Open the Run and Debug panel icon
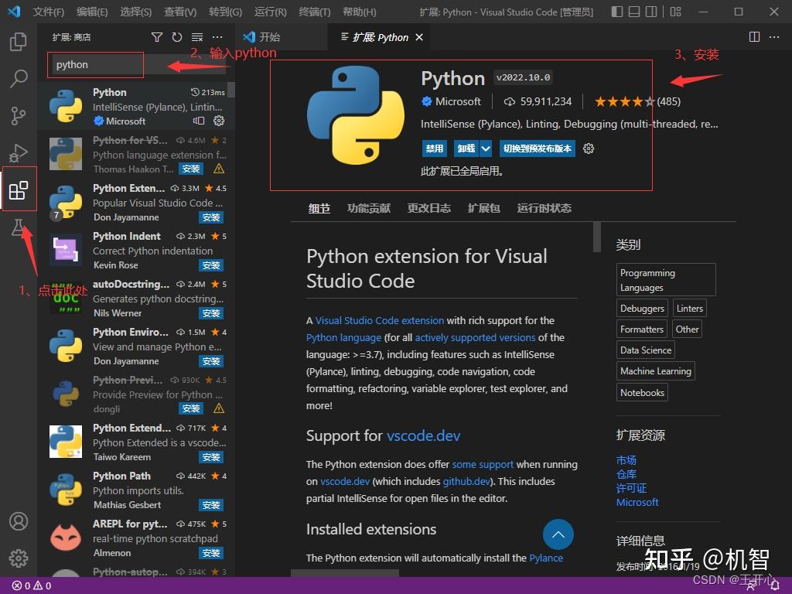This screenshot has height=594, width=792. [x=19, y=152]
